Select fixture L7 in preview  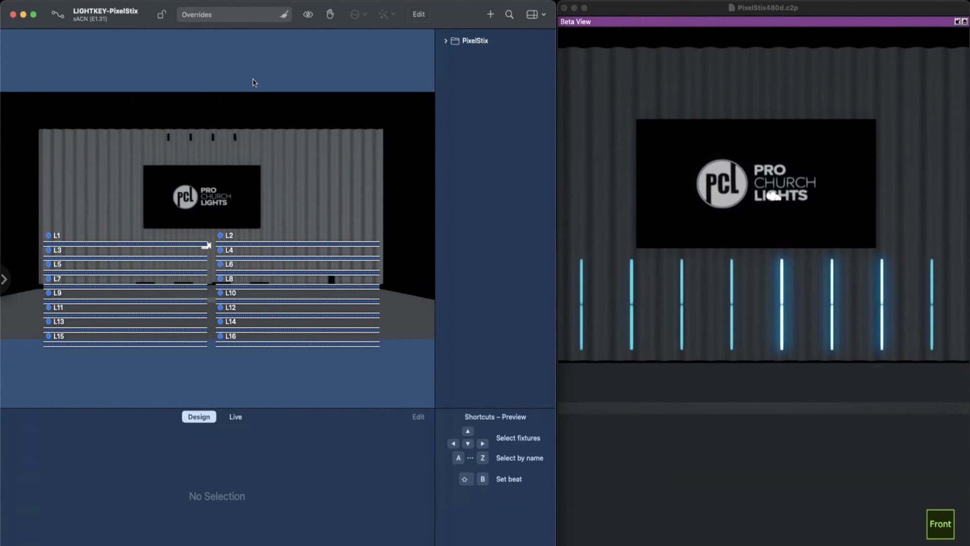pyautogui.click(x=53, y=279)
